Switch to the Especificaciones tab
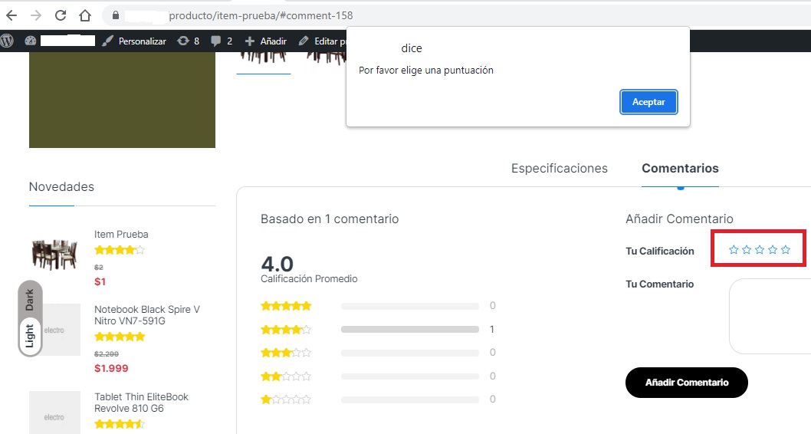Screen dimensions: 811x434 (559, 168)
